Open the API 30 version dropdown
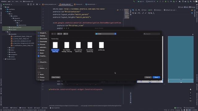Screen dimensions: 198x111 (x=151, y=10)
